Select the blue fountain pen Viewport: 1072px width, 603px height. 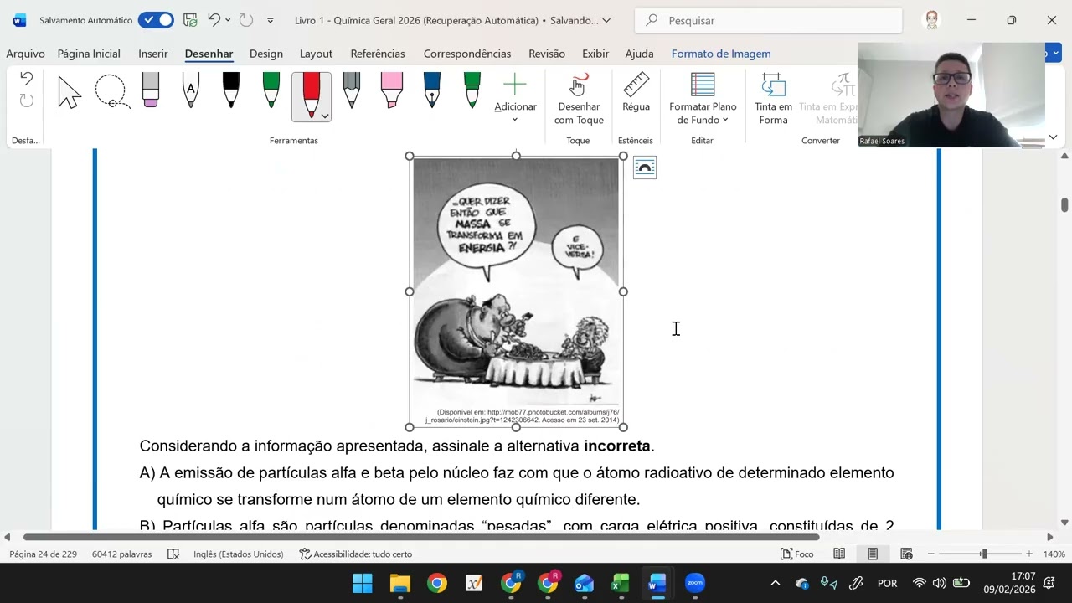click(432, 90)
